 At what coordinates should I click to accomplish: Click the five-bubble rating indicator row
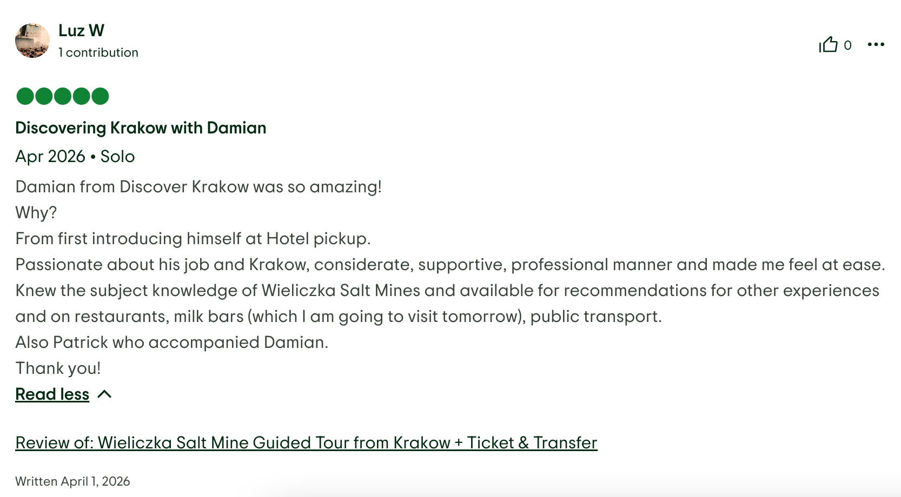coord(62,96)
